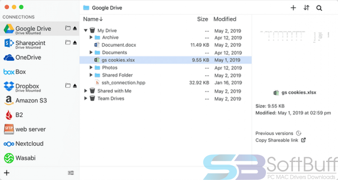Show Sharepoint mounted folder in Finder
The image size is (338, 180).
[x=68, y=42]
